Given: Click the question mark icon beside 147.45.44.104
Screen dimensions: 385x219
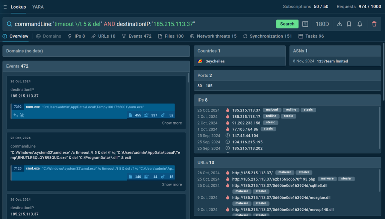Looking at the screenshot, I should [x=227, y=136].
